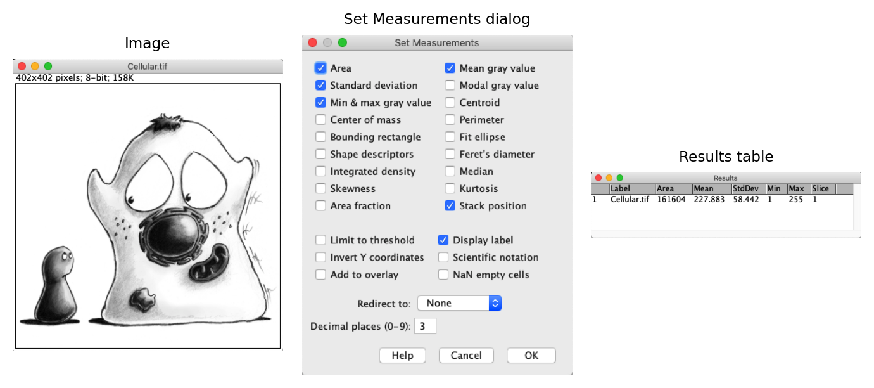Close the Cellular.tif image window
This screenshot has height=388, width=874.
[x=22, y=66]
